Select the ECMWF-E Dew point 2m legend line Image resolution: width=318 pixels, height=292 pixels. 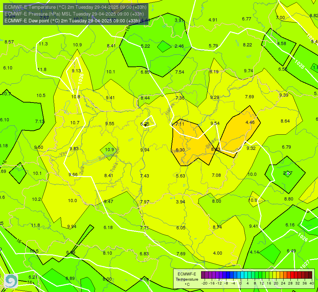click(72, 21)
